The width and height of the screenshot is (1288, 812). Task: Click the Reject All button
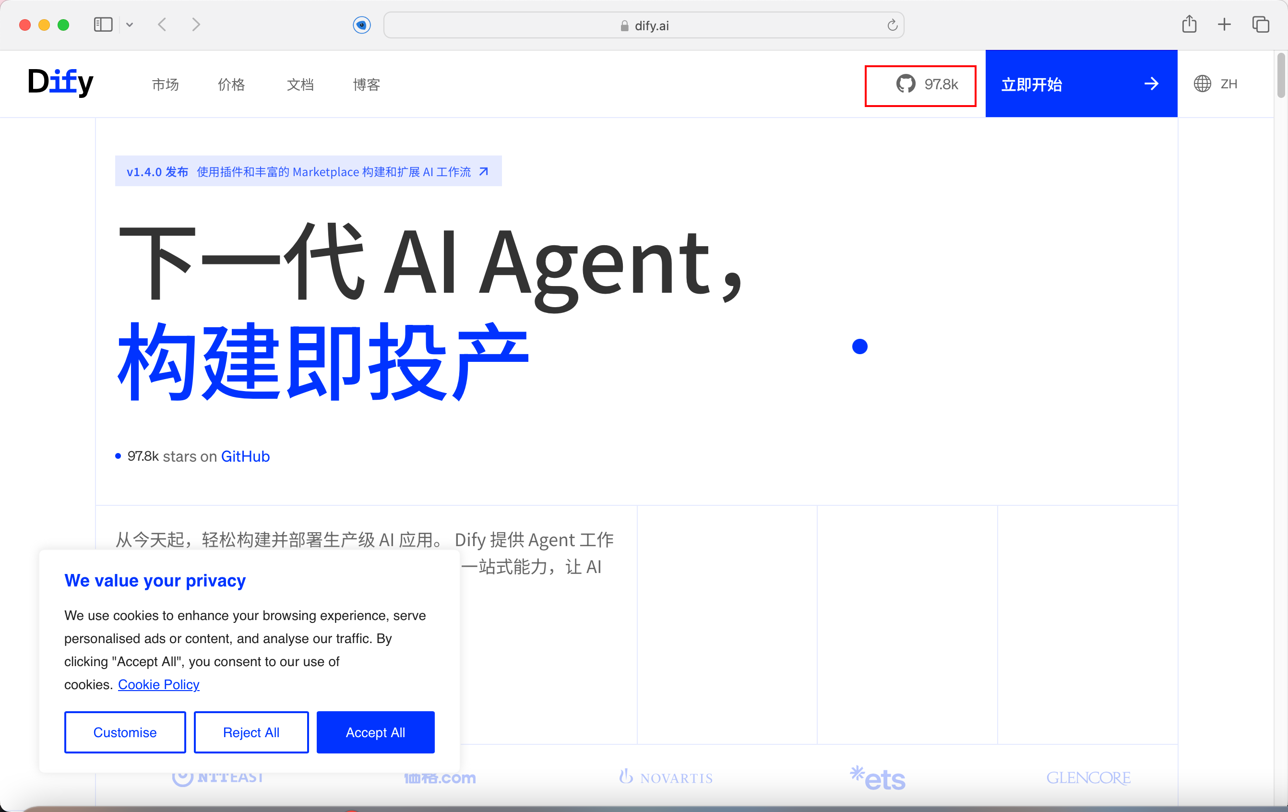coord(251,732)
